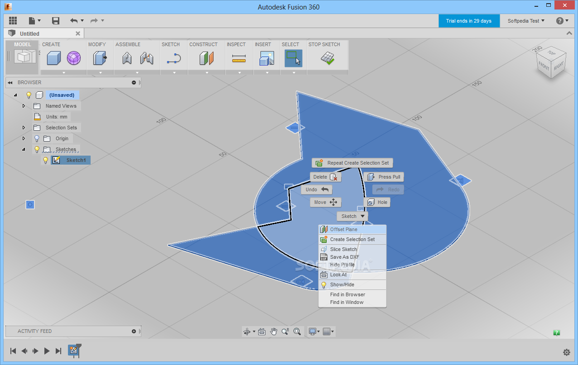Choose Create Selection Set menu entry

tap(352, 239)
